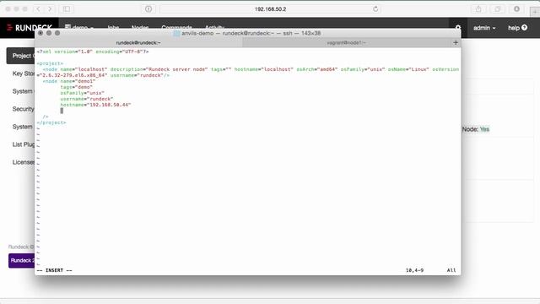The image size is (540, 304).
Task: Click the Safari back arrow button
Action: (x=38, y=9)
